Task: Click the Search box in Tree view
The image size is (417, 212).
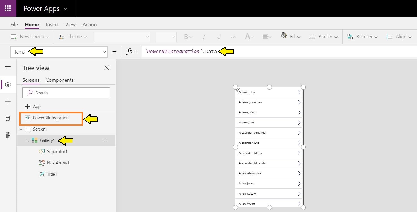Action: [66, 92]
